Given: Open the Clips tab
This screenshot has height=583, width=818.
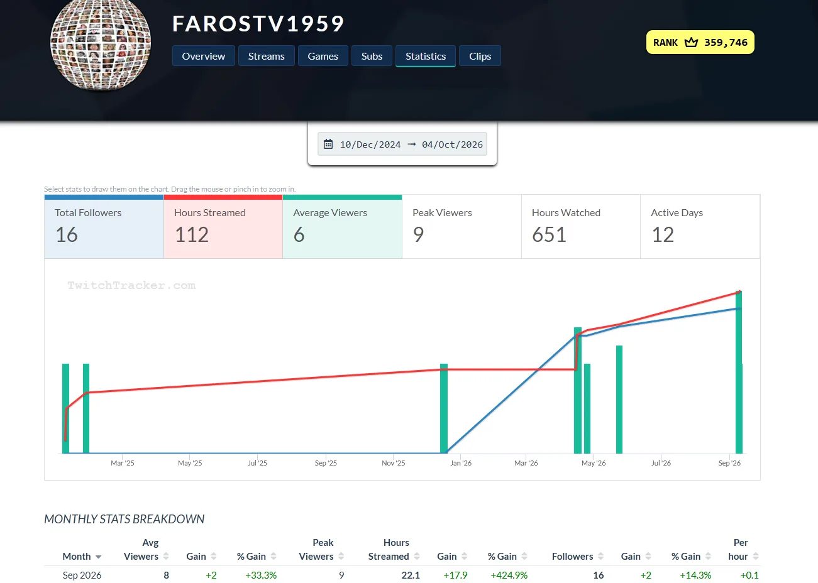Looking at the screenshot, I should pyautogui.click(x=480, y=56).
